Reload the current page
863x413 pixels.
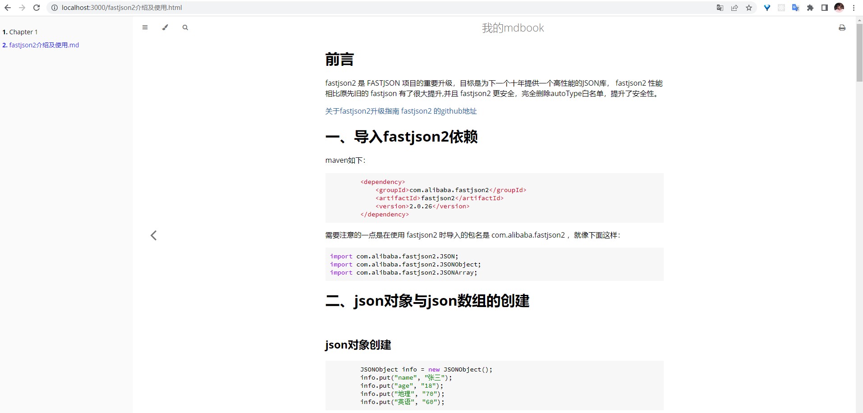point(37,8)
